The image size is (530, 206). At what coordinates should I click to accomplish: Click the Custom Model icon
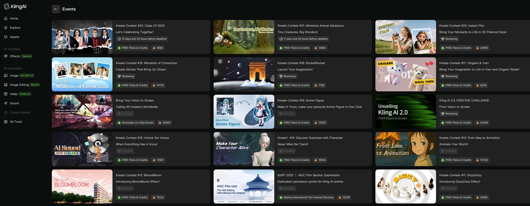point(6,112)
